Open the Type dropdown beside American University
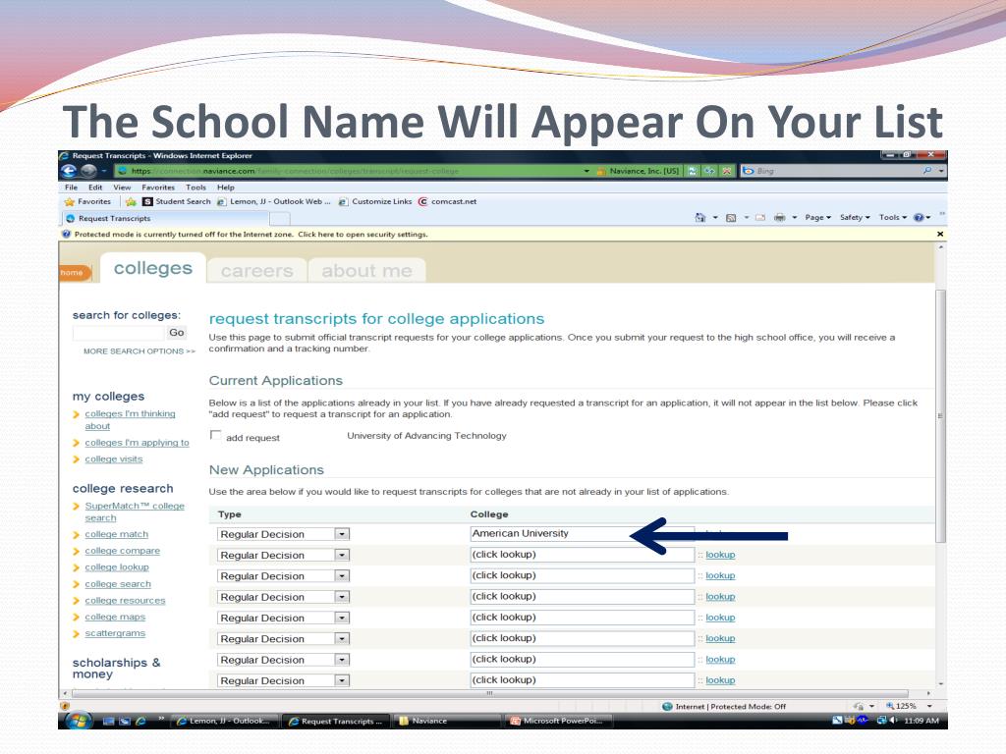1006x754 pixels. 342,534
